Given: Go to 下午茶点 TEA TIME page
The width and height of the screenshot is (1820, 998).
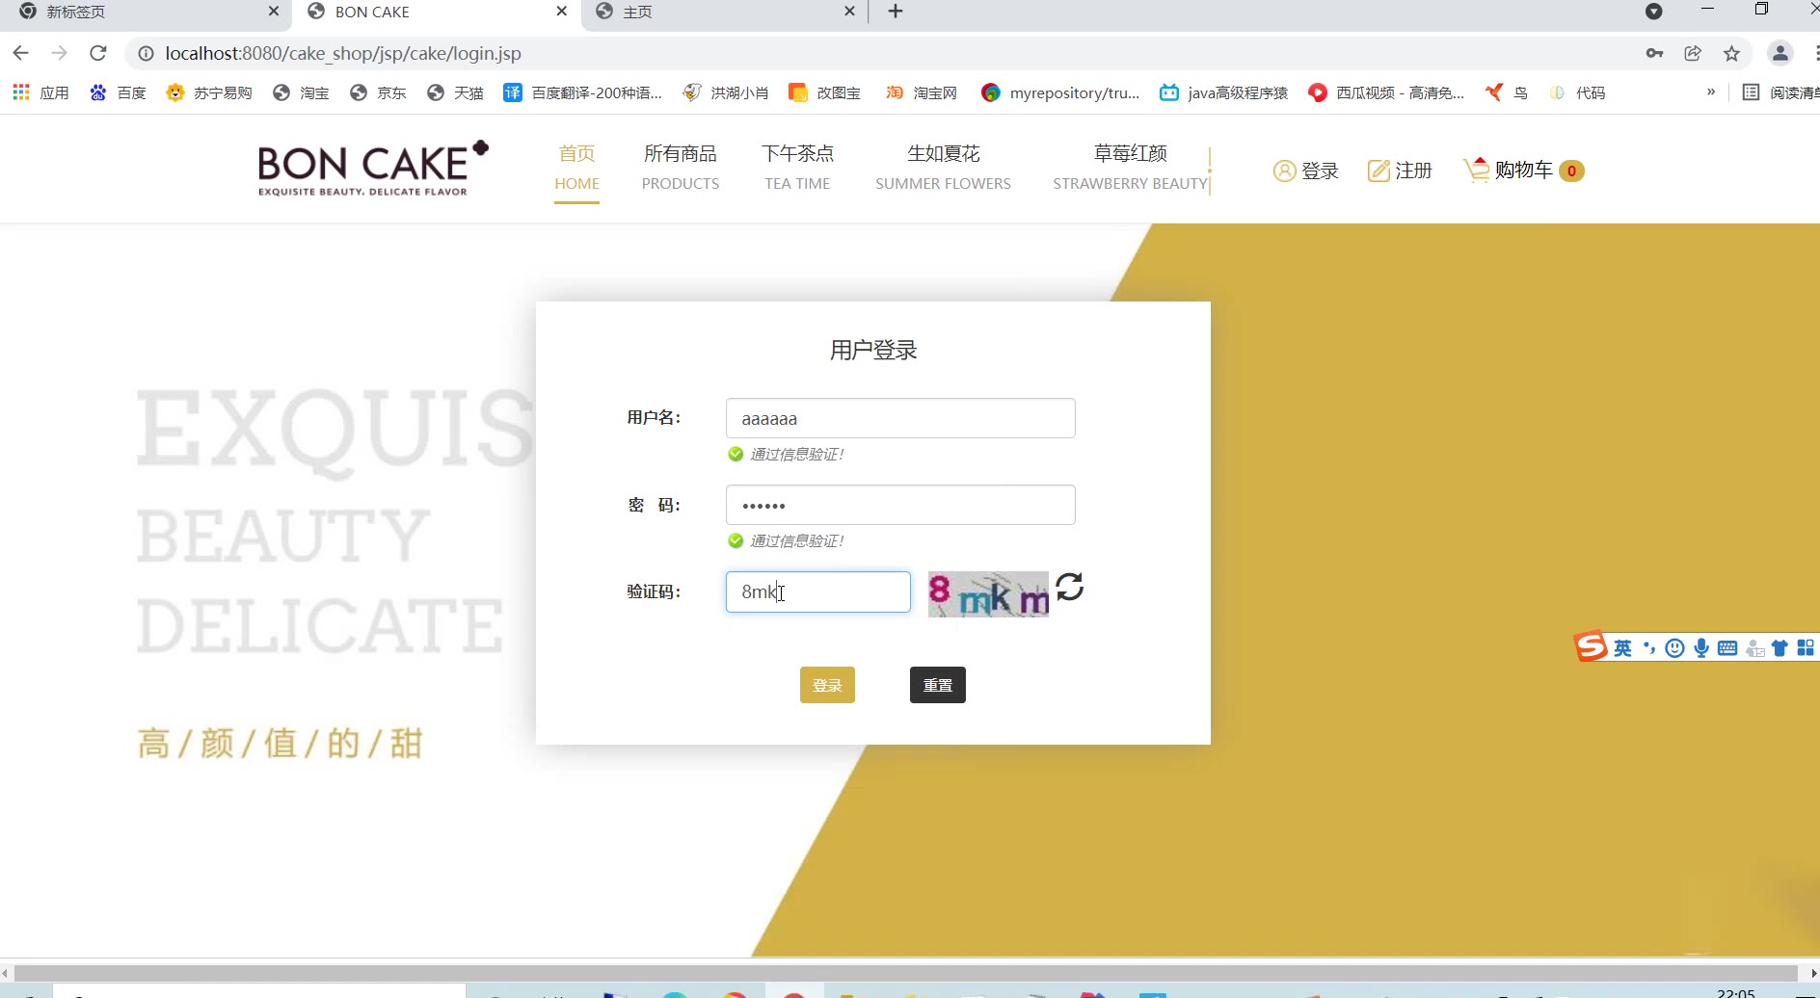Looking at the screenshot, I should coord(797,168).
